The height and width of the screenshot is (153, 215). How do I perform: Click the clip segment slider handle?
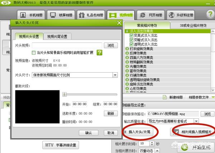point(64,94)
